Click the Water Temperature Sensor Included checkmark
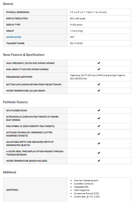The width and height of the screenshot is (134, 202). 99,161
